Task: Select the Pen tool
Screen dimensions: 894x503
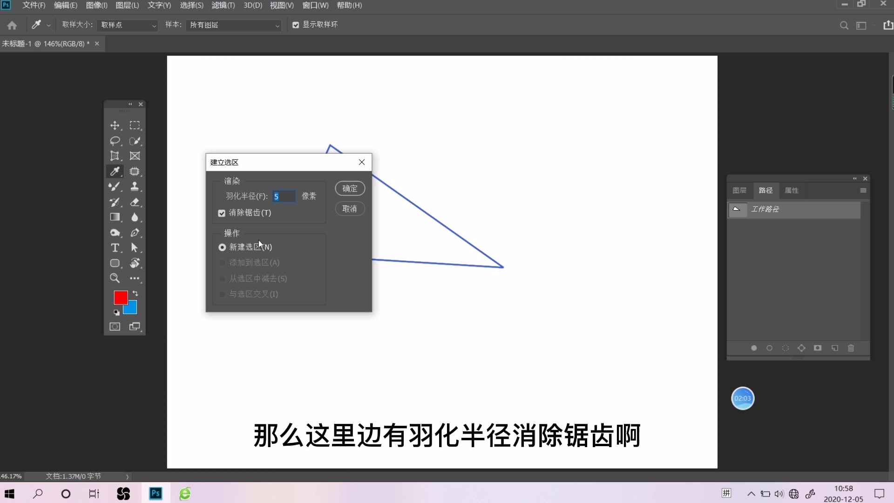Action: click(135, 233)
